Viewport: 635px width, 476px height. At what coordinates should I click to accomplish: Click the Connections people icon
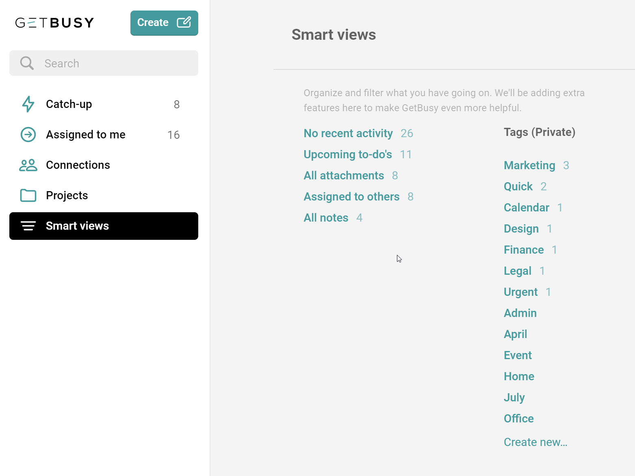28,165
